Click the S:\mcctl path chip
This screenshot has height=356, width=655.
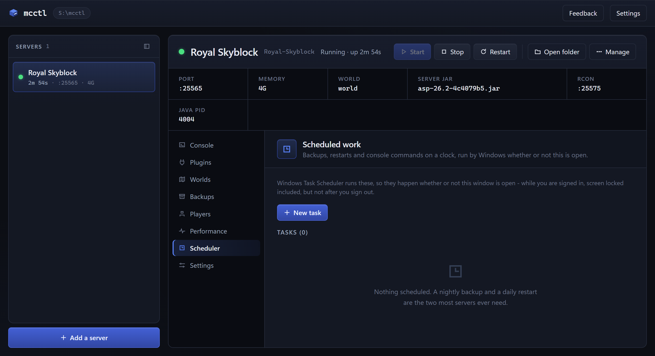(x=72, y=13)
